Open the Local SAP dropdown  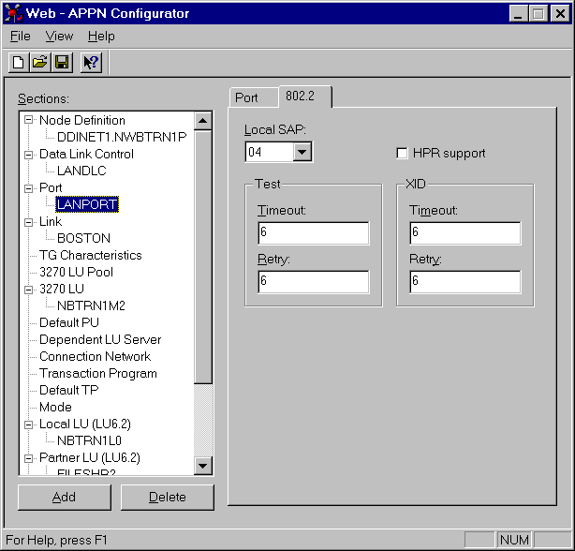pyautogui.click(x=302, y=152)
